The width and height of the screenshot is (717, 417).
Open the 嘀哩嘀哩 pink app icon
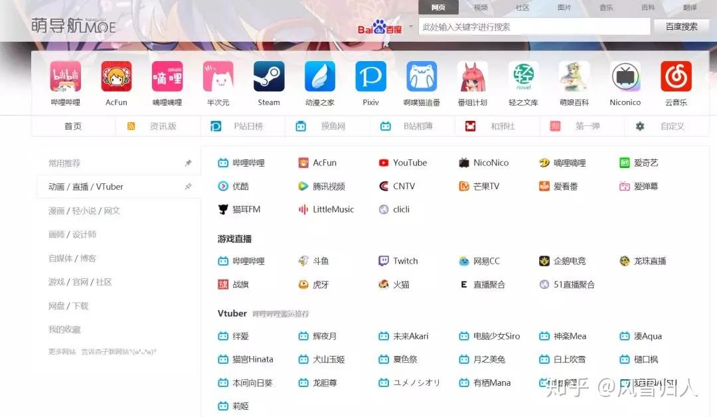point(167,76)
